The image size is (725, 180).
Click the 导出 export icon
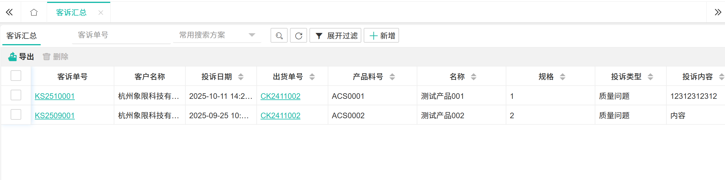pyautogui.click(x=13, y=56)
